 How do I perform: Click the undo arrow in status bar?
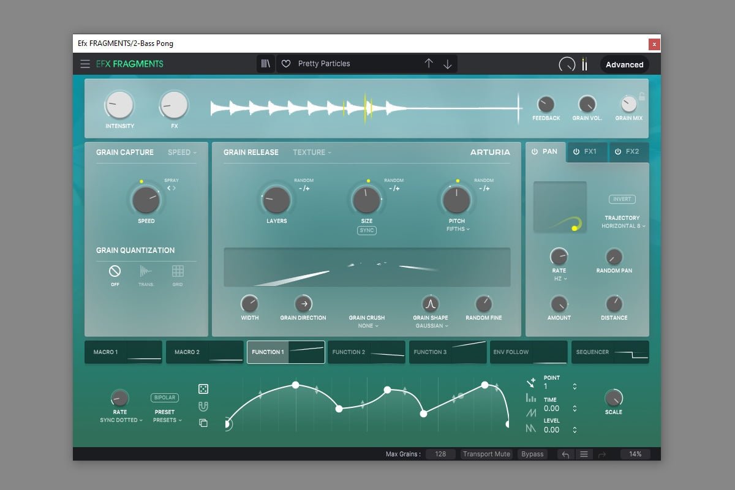point(565,454)
